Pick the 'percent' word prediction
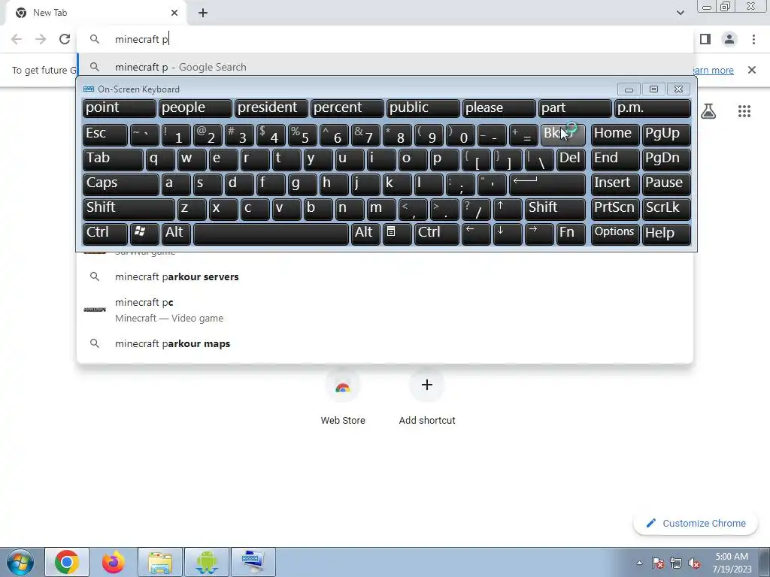770x577 pixels. pyautogui.click(x=347, y=108)
